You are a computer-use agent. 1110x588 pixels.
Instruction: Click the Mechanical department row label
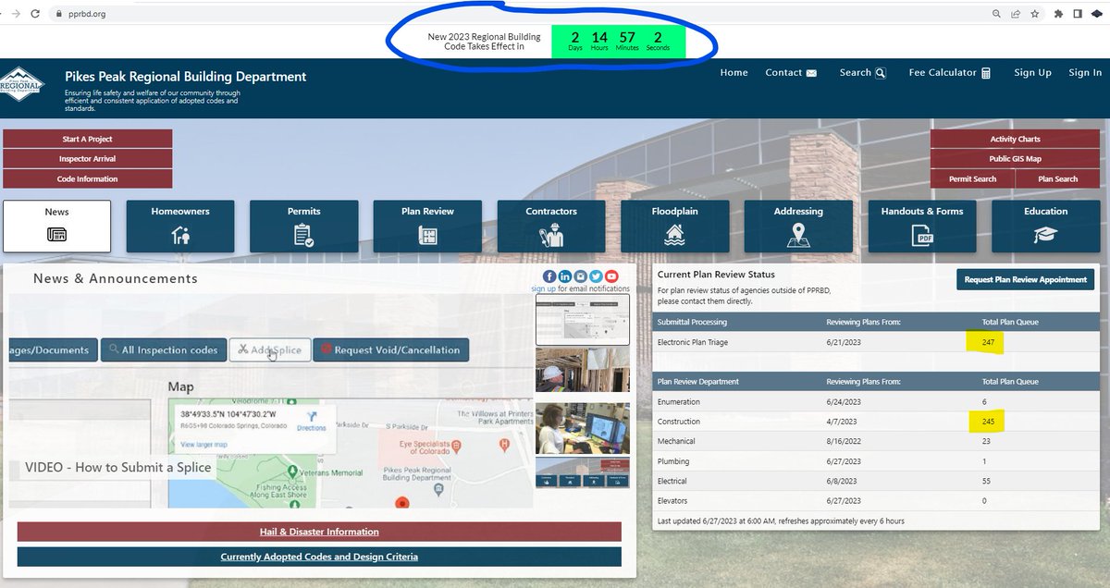pos(676,441)
